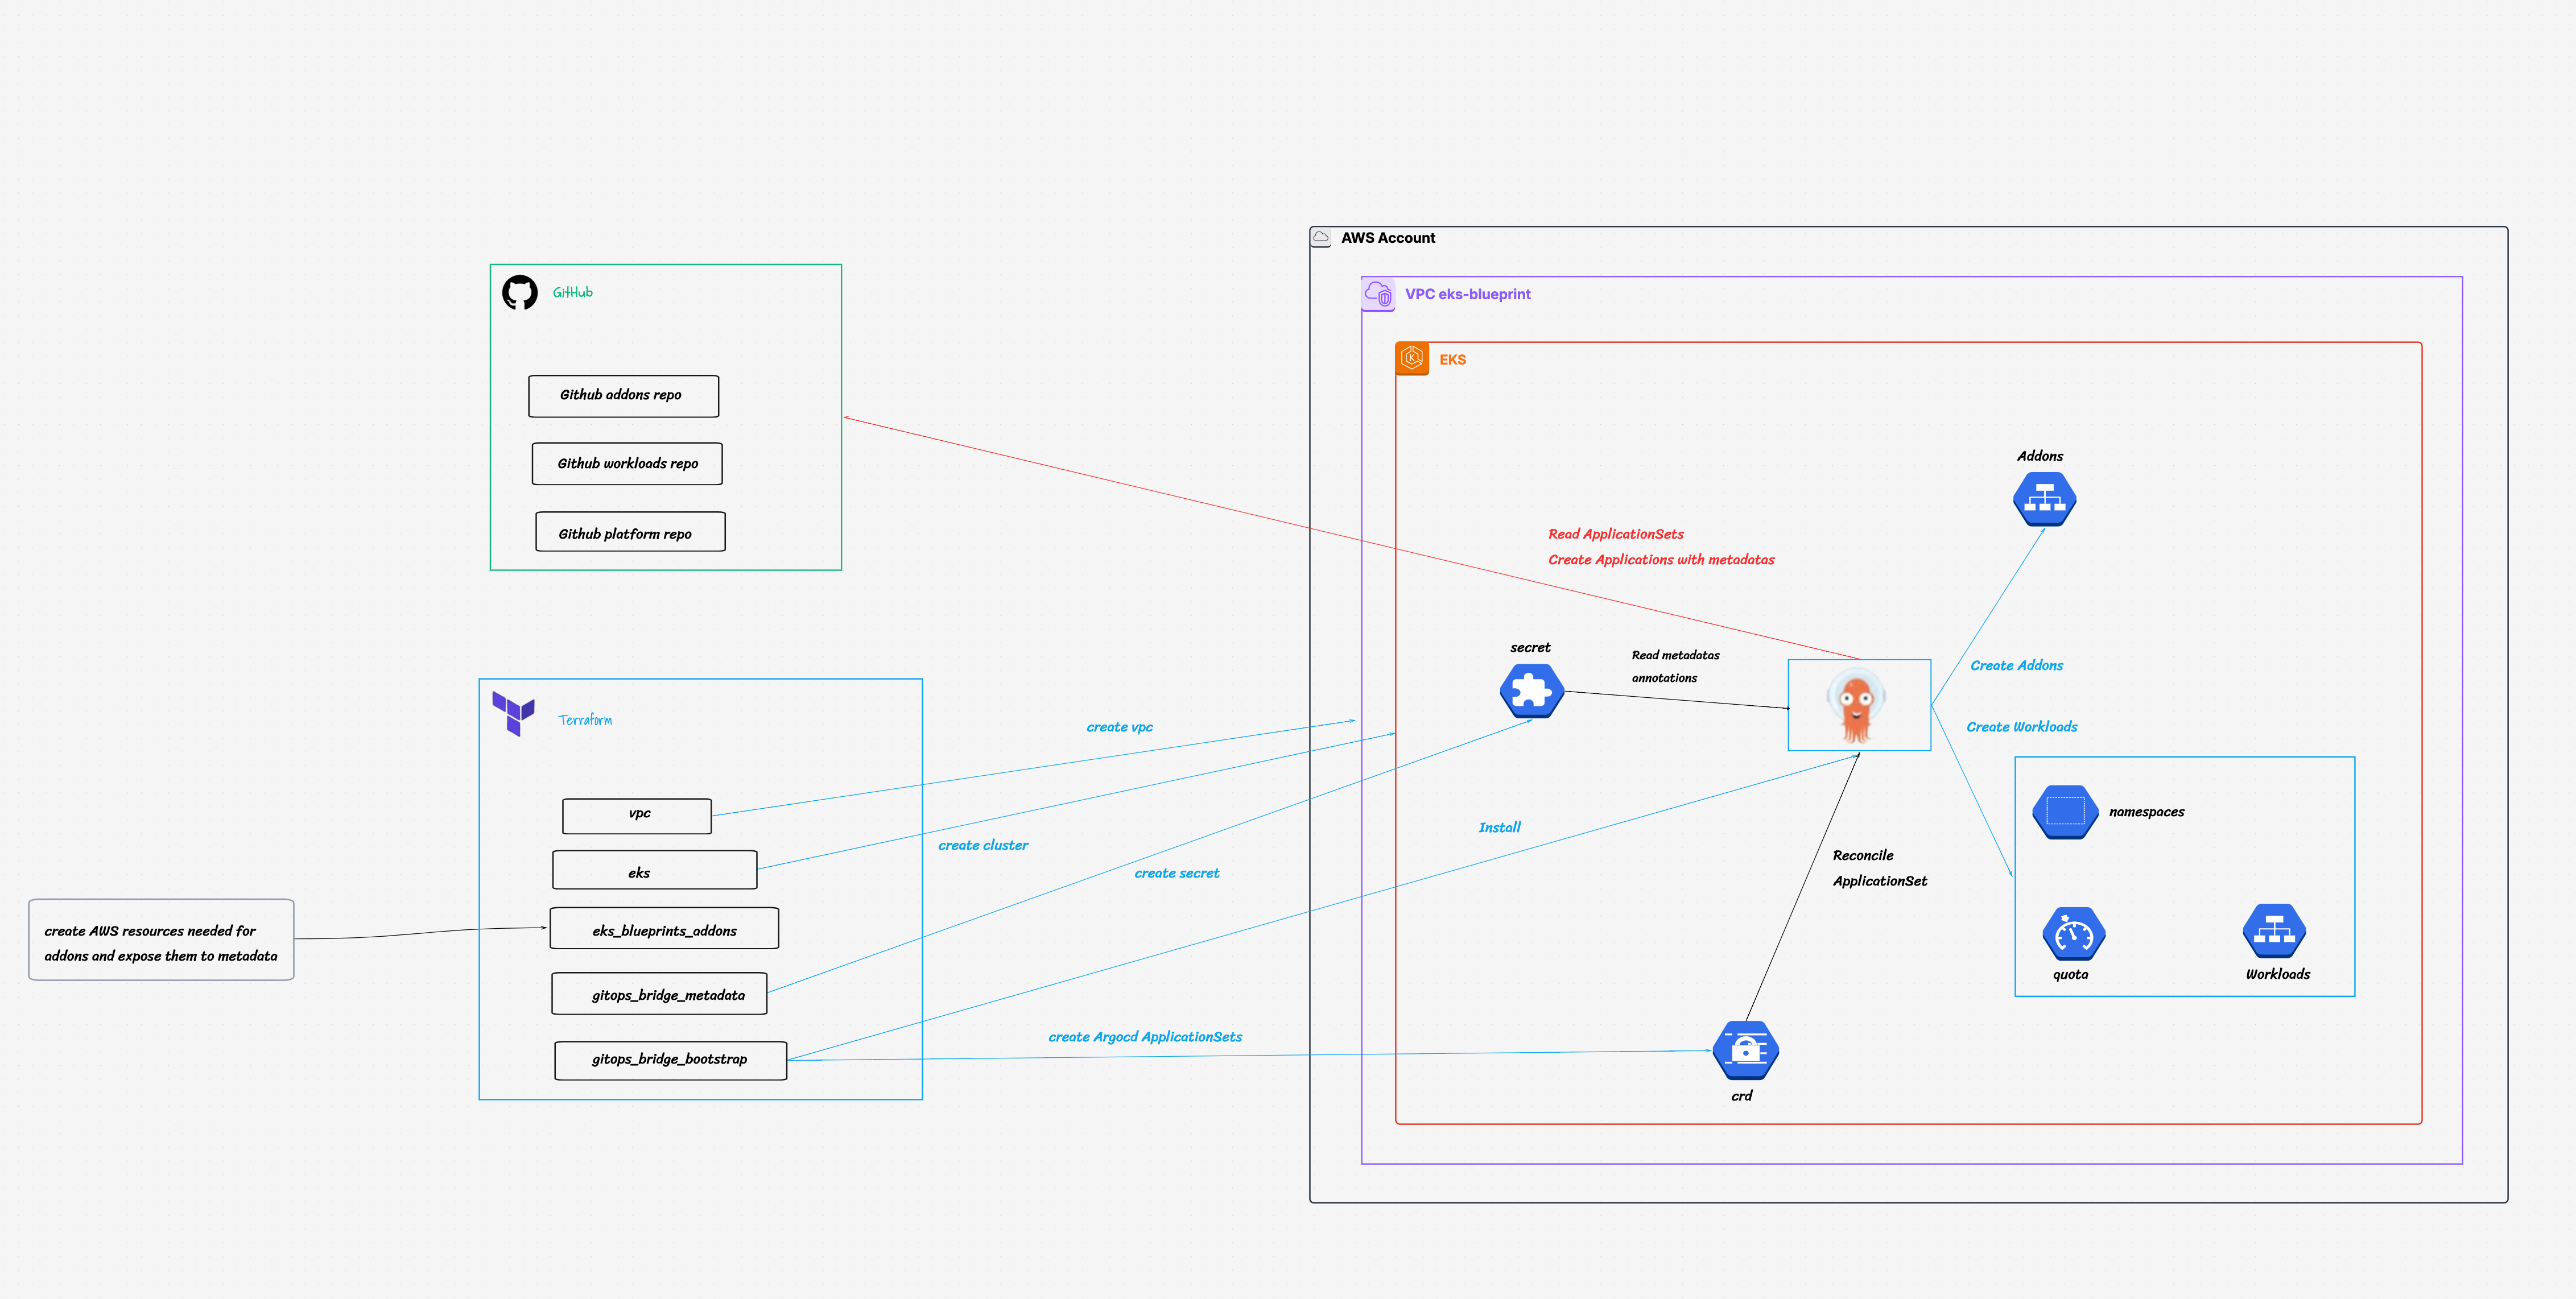This screenshot has width=2576, height=1299.
Task: Select the 'Addons' title text
Action: (2039, 456)
